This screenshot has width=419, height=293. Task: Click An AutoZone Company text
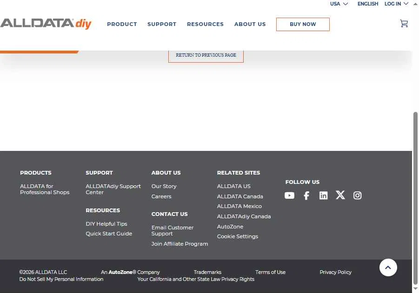(x=130, y=272)
